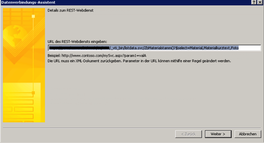Click ZbMaterialstamm() inside the URL field

pos(159,48)
